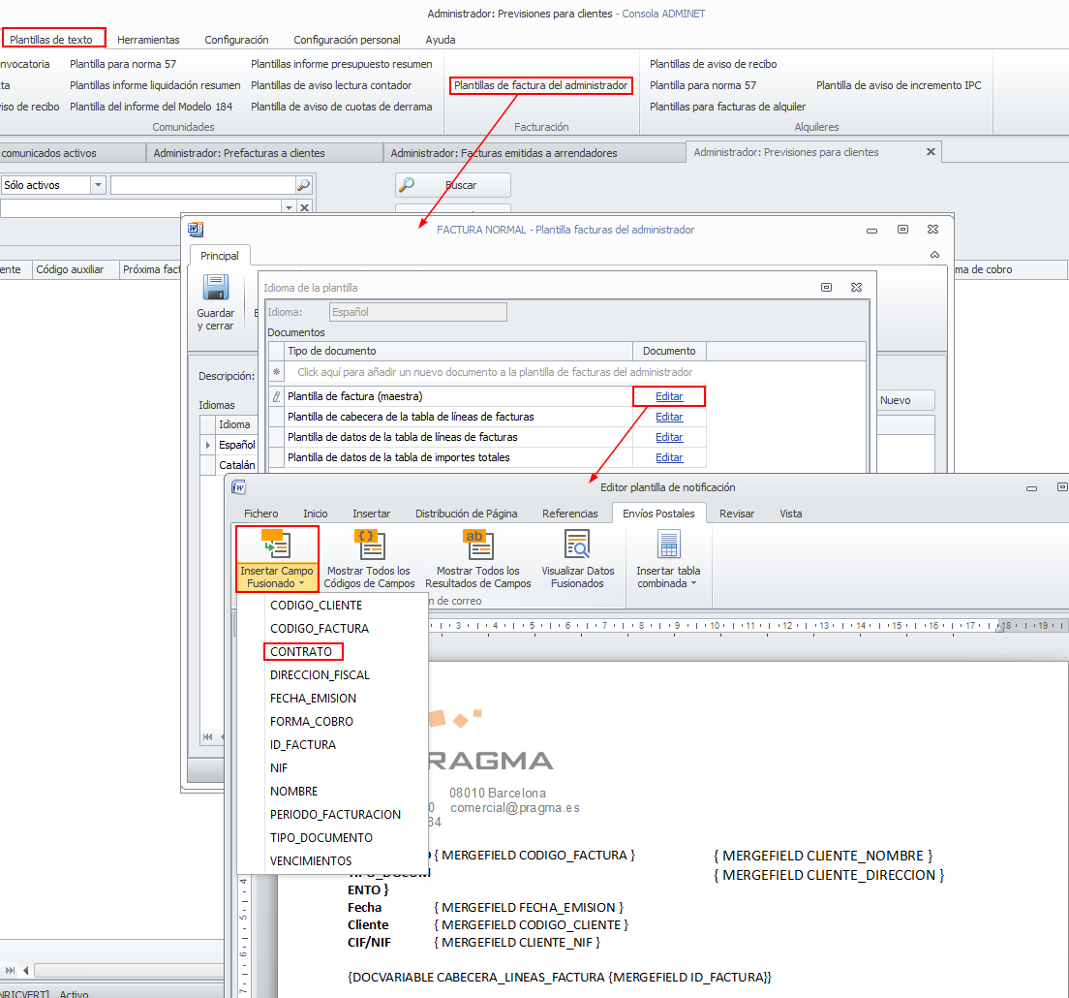Click Word icon in Editor plantilla window
The image size is (1069, 998).
pyautogui.click(x=238, y=487)
